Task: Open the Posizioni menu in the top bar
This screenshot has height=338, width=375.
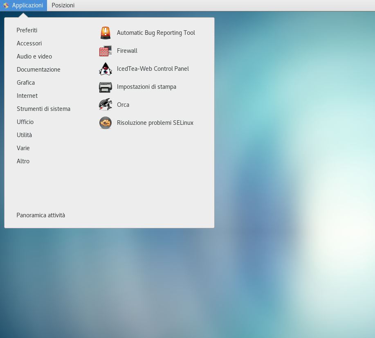Action: coord(63,5)
